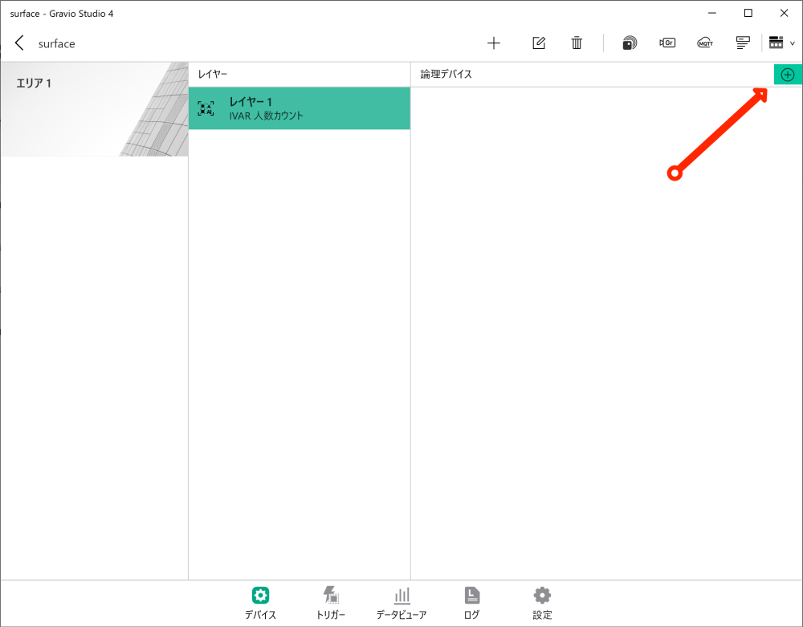Open the MQTT settings icon
Image resolution: width=803 pixels, height=627 pixels.
tap(705, 43)
